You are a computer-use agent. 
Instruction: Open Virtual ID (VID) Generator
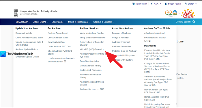(x=92, y=49)
